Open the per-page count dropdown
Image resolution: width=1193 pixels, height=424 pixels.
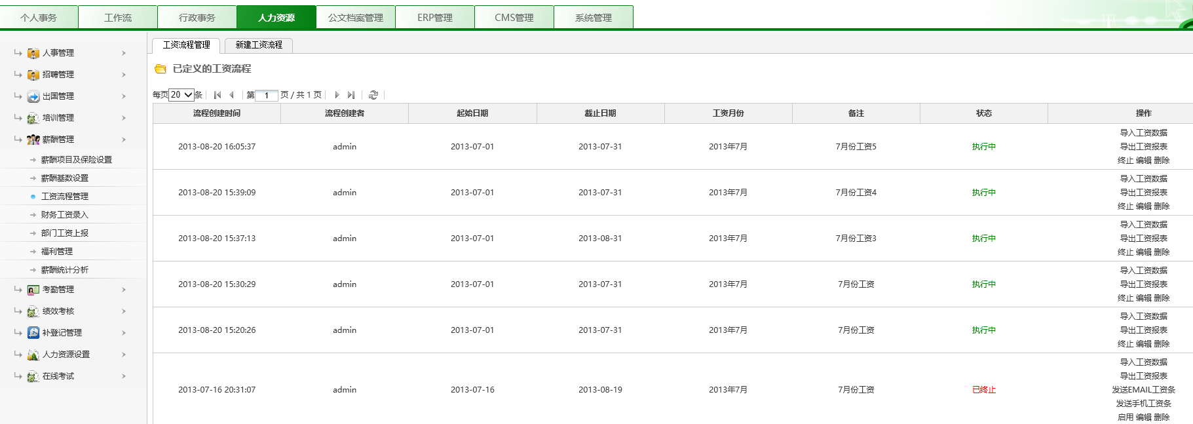tap(181, 95)
